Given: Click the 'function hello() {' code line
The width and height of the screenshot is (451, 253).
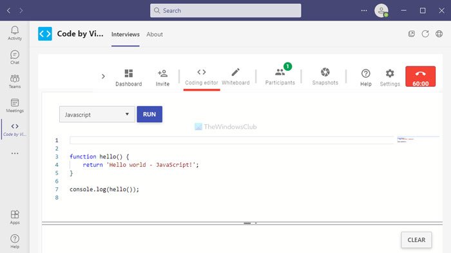Looking at the screenshot, I should (99, 156).
